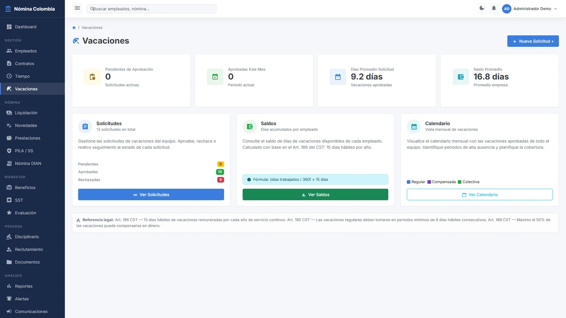Click the Nómina DIAN sidebar icon
The image size is (566, 318).
coord(9,164)
